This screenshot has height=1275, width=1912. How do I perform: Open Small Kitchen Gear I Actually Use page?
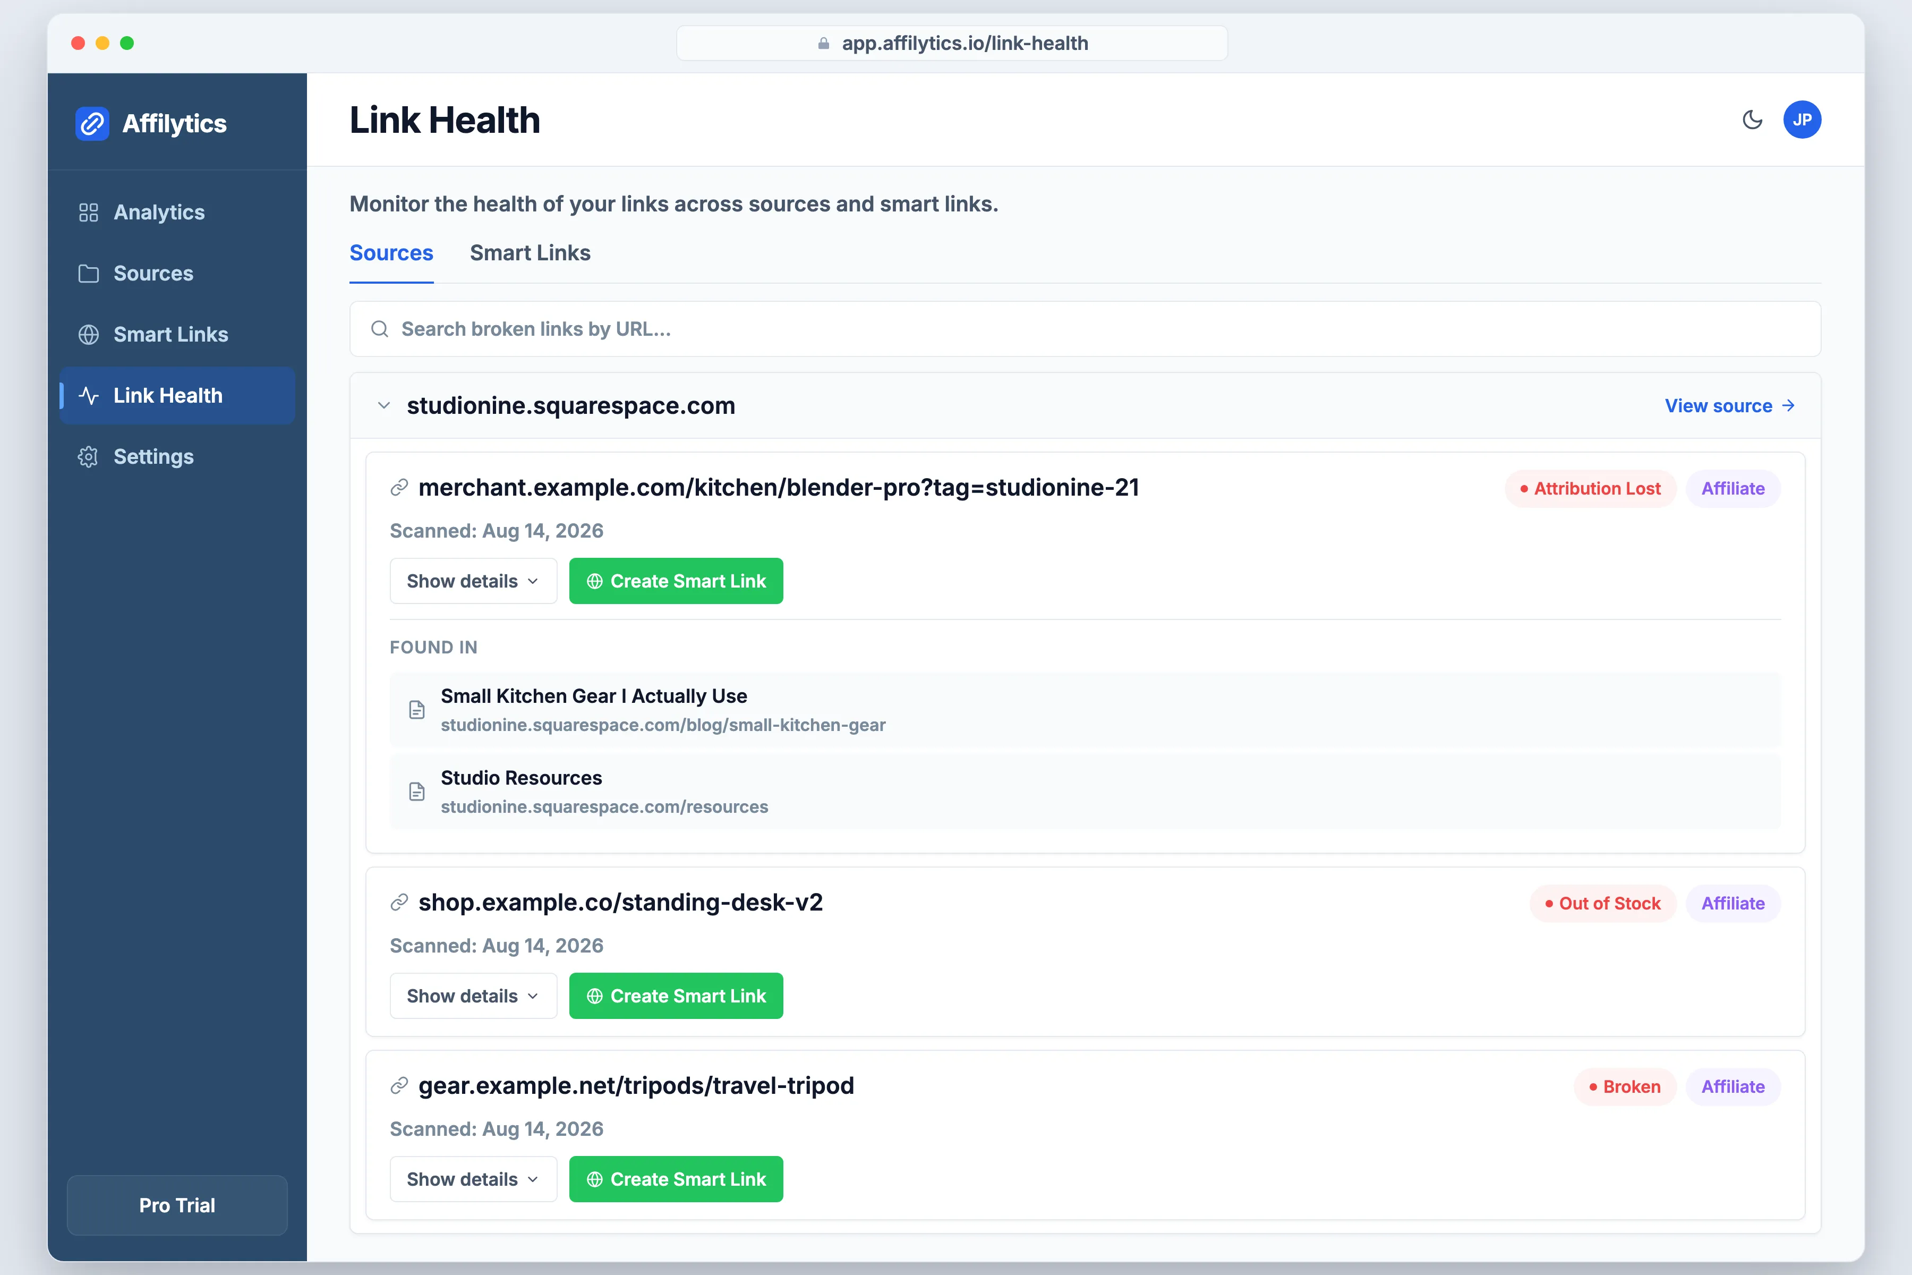1085,709
